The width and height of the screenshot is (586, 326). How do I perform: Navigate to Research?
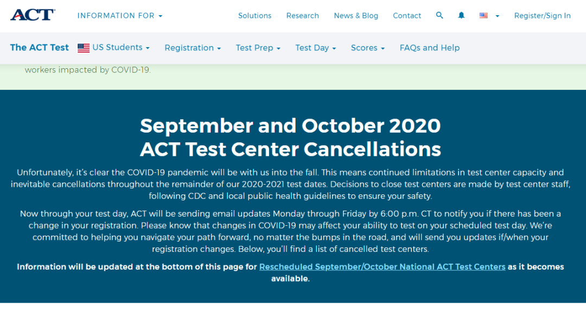pyautogui.click(x=302, y=16)
